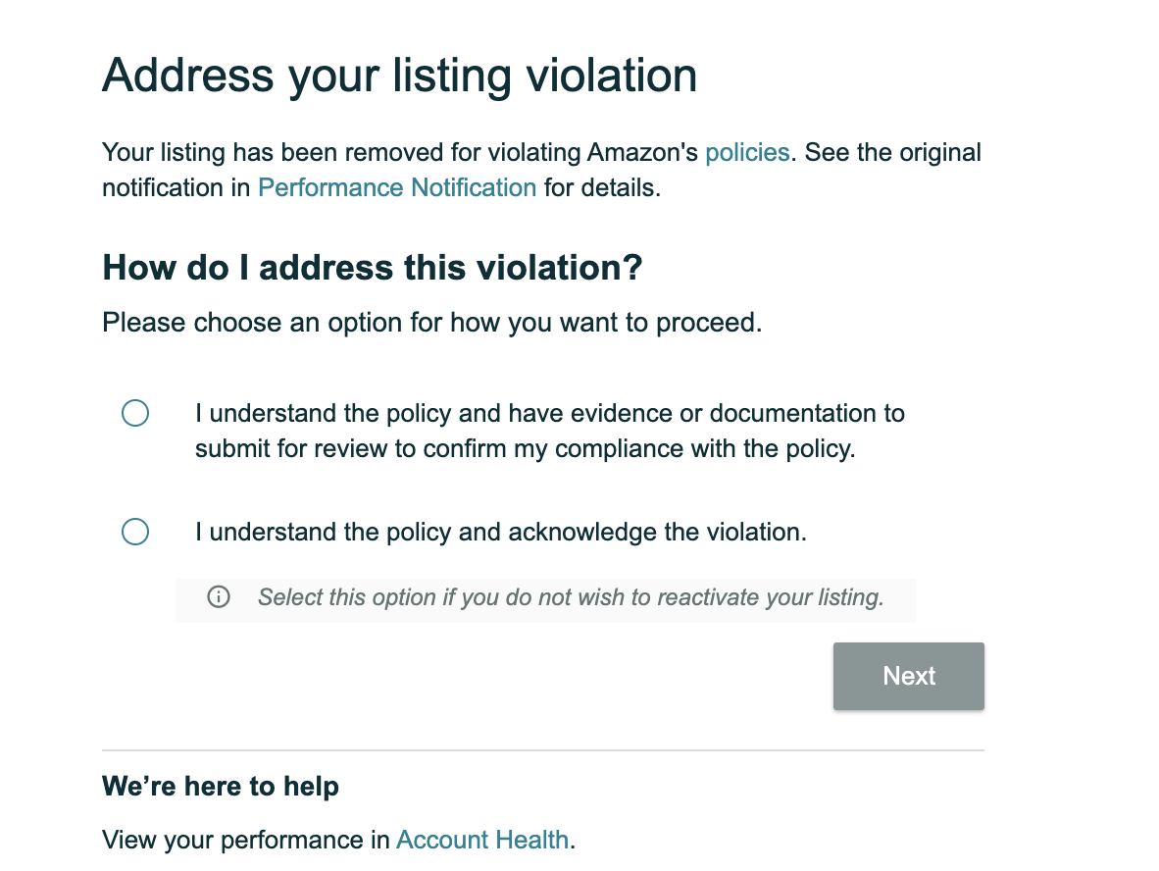Click the 'We're here to help' heading
1159x871 pixels.
221,786
